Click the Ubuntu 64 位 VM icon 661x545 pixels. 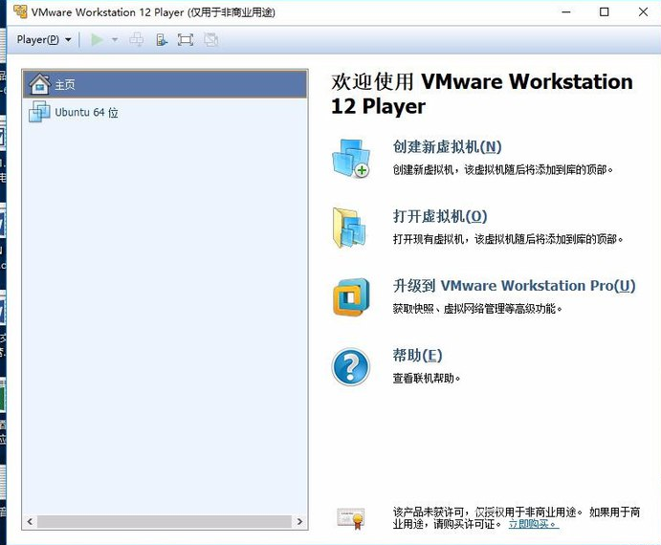[39, 112]
